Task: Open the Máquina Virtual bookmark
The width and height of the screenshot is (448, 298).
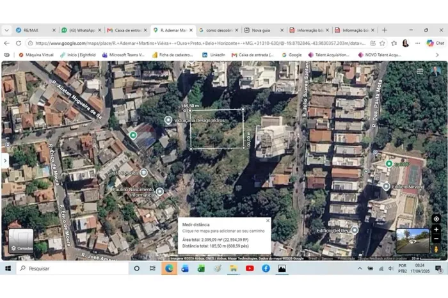Action: coord(36,55)
